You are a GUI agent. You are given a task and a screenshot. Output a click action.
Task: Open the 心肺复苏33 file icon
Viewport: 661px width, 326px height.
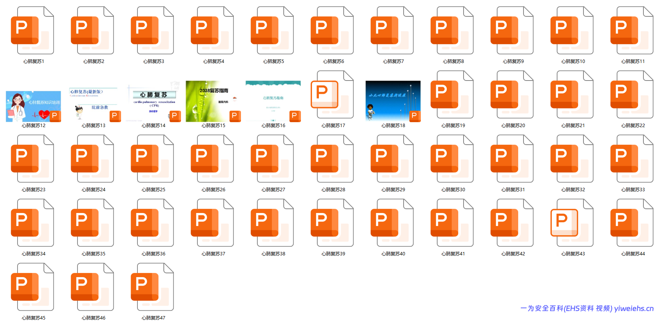[632, 159]
